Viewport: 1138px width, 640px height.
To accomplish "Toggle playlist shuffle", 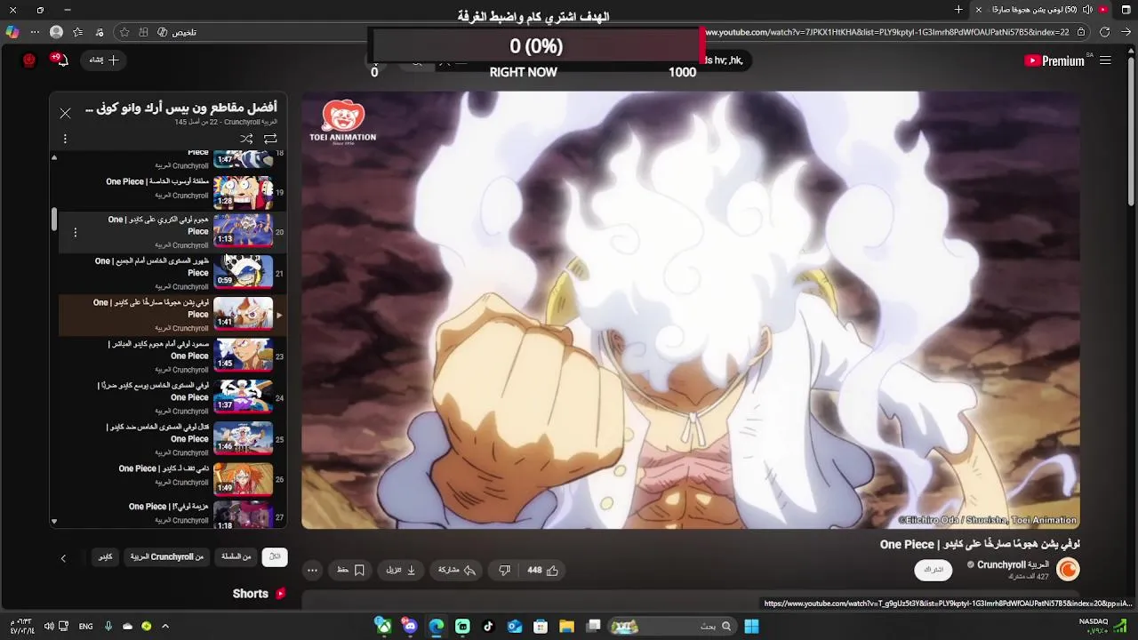I will 246,139.
